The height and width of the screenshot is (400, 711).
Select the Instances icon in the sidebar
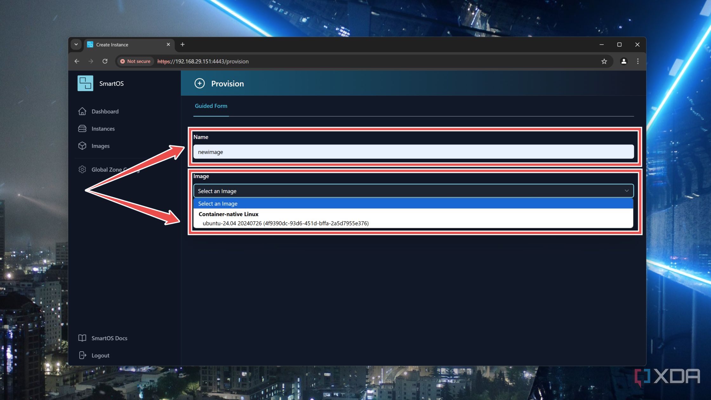click(83, 129)
